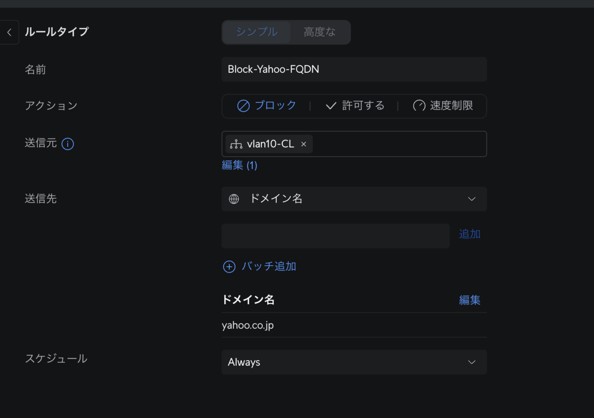594x418 pixels.
Task: Remove the vlan10-CL tag with its x
Action: pyautogui.click(x=304, y=144)
